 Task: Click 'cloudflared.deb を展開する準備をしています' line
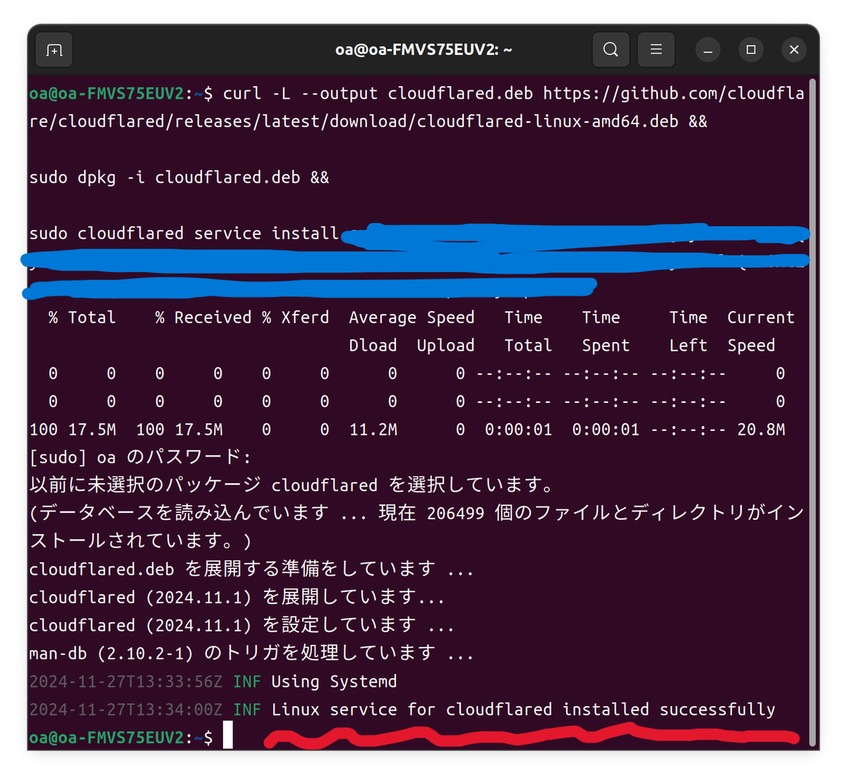click(251, 569)
